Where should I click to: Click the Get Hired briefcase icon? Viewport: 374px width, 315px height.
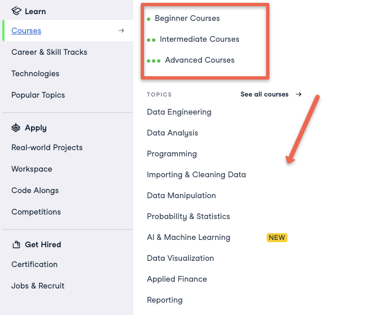pyautogui.click(x=16, y=244)
